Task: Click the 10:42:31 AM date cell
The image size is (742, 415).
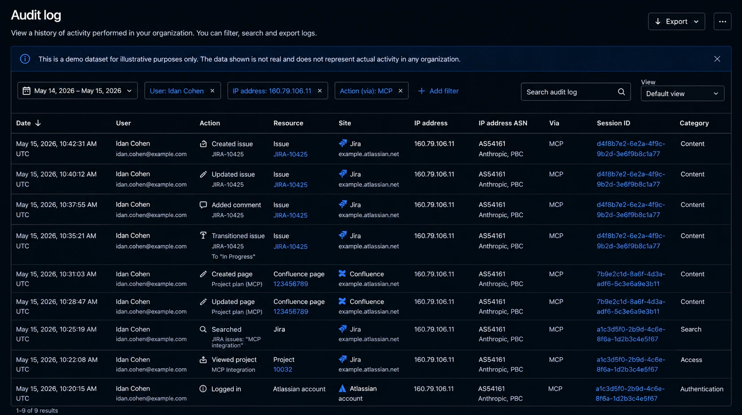Action: [56, 149]
